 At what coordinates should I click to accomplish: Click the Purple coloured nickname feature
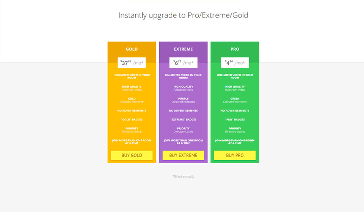coord(183,100)
